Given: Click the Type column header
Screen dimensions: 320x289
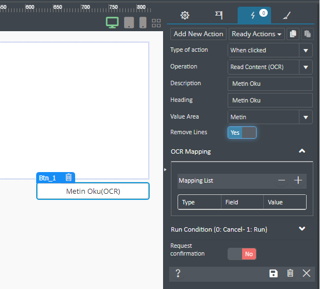Looking at the screenshot, I should 200,202.
